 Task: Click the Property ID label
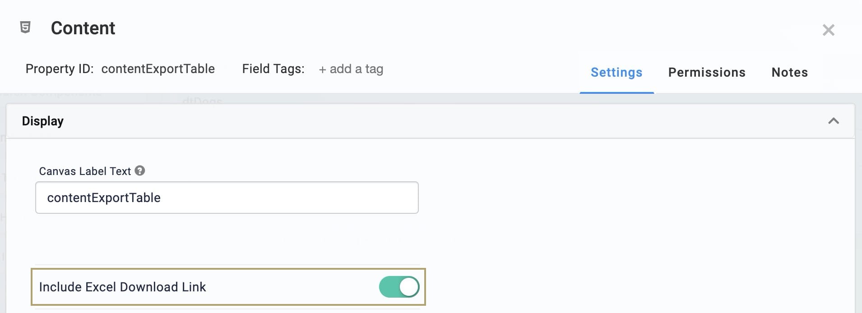(x=59, y=69)
